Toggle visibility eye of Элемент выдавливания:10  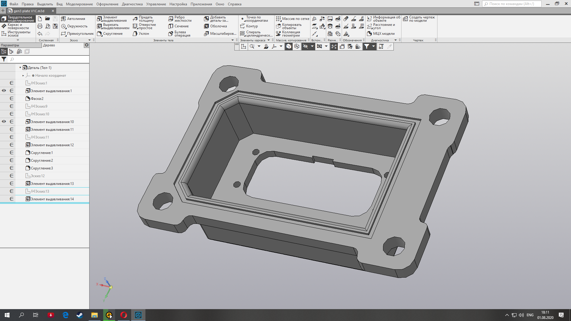(4, 122)
